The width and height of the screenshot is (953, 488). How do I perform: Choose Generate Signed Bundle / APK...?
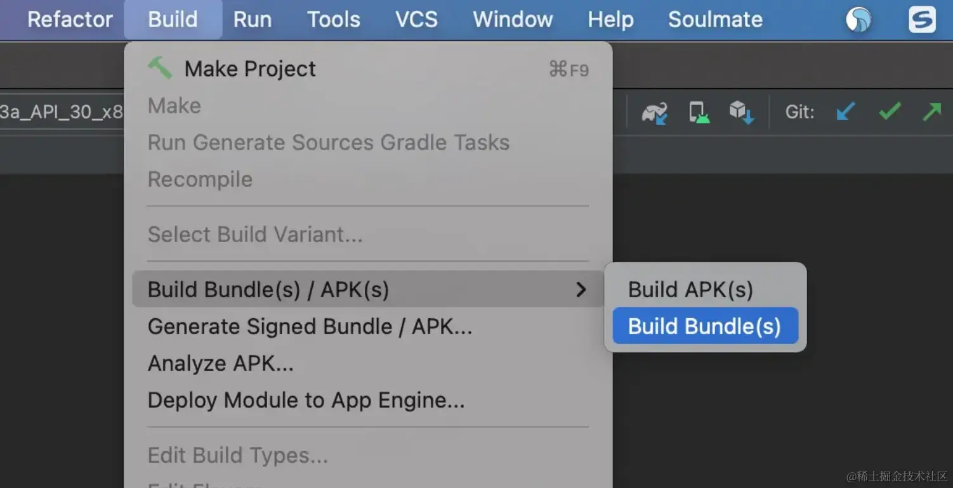point(368,326)
